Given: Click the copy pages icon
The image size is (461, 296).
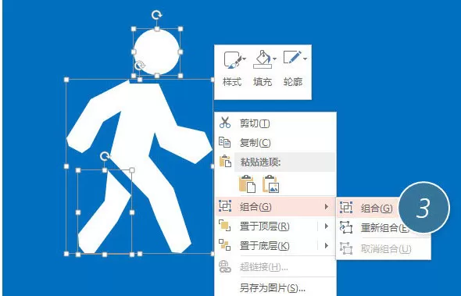Looking at the screenshot, I should pyautogui.click(x=225, y=142).
